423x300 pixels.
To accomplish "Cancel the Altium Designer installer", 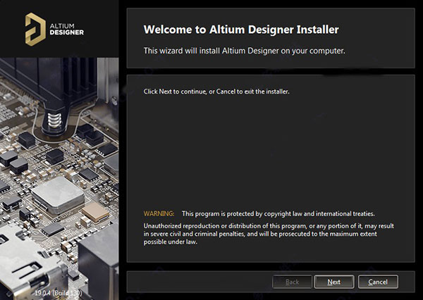I will [x=378, y=282].
